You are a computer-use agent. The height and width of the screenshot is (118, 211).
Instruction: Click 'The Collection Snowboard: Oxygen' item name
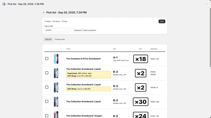[84, 116]
